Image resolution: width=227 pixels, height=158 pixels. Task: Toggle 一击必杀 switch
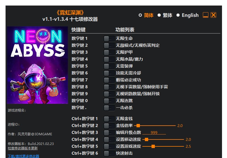(109, 108)
